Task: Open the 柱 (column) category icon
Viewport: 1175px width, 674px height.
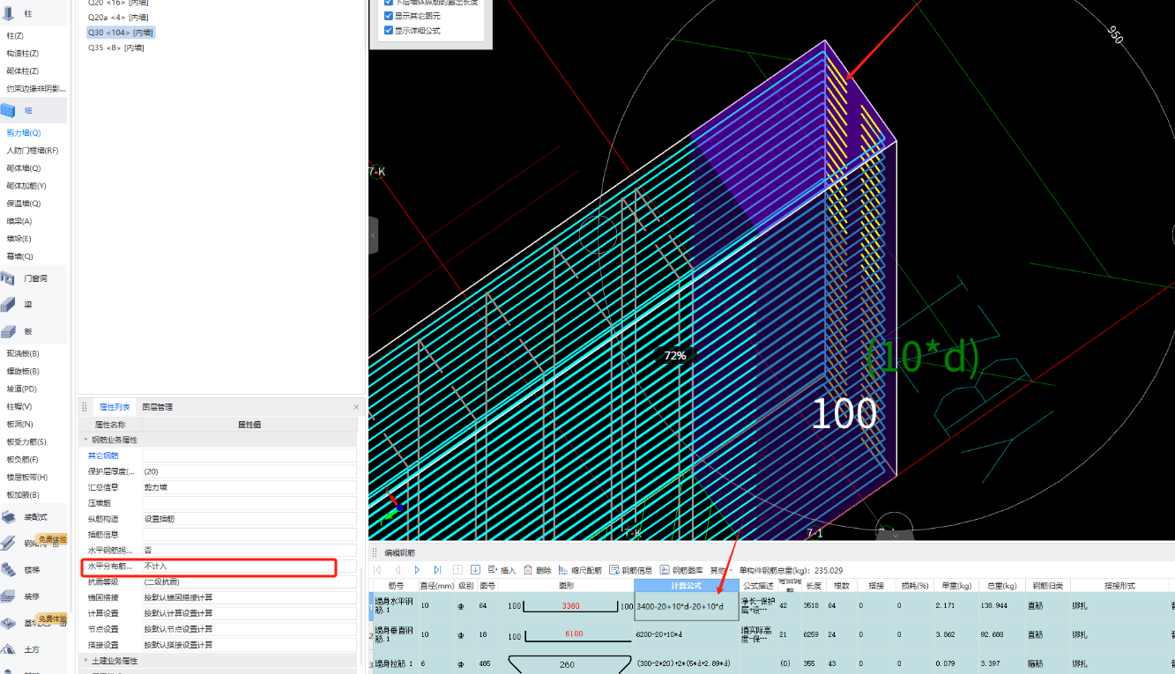Action: coord(9,13)
